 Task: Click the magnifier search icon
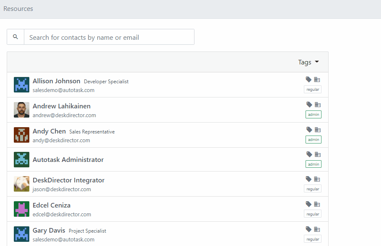pos(16,37)
